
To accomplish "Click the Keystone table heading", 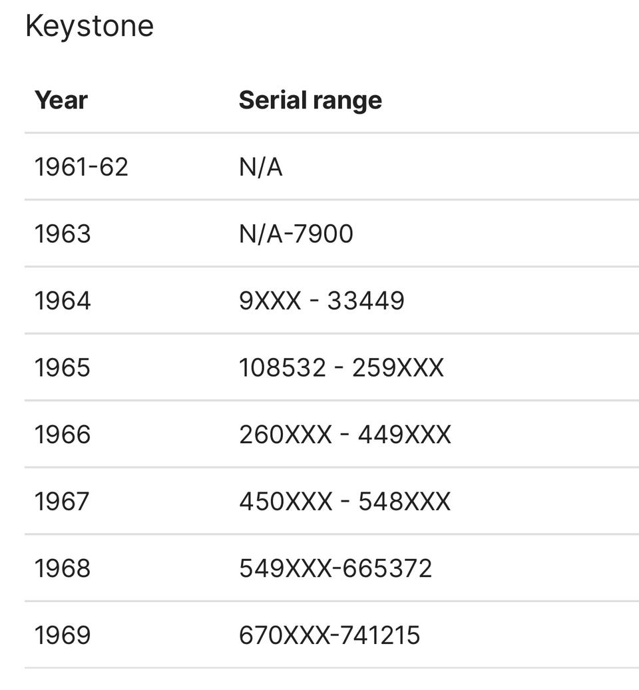I will [89, 27].
